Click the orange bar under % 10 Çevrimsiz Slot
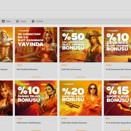Screen dimensions: 131x131 pos(125,77)
